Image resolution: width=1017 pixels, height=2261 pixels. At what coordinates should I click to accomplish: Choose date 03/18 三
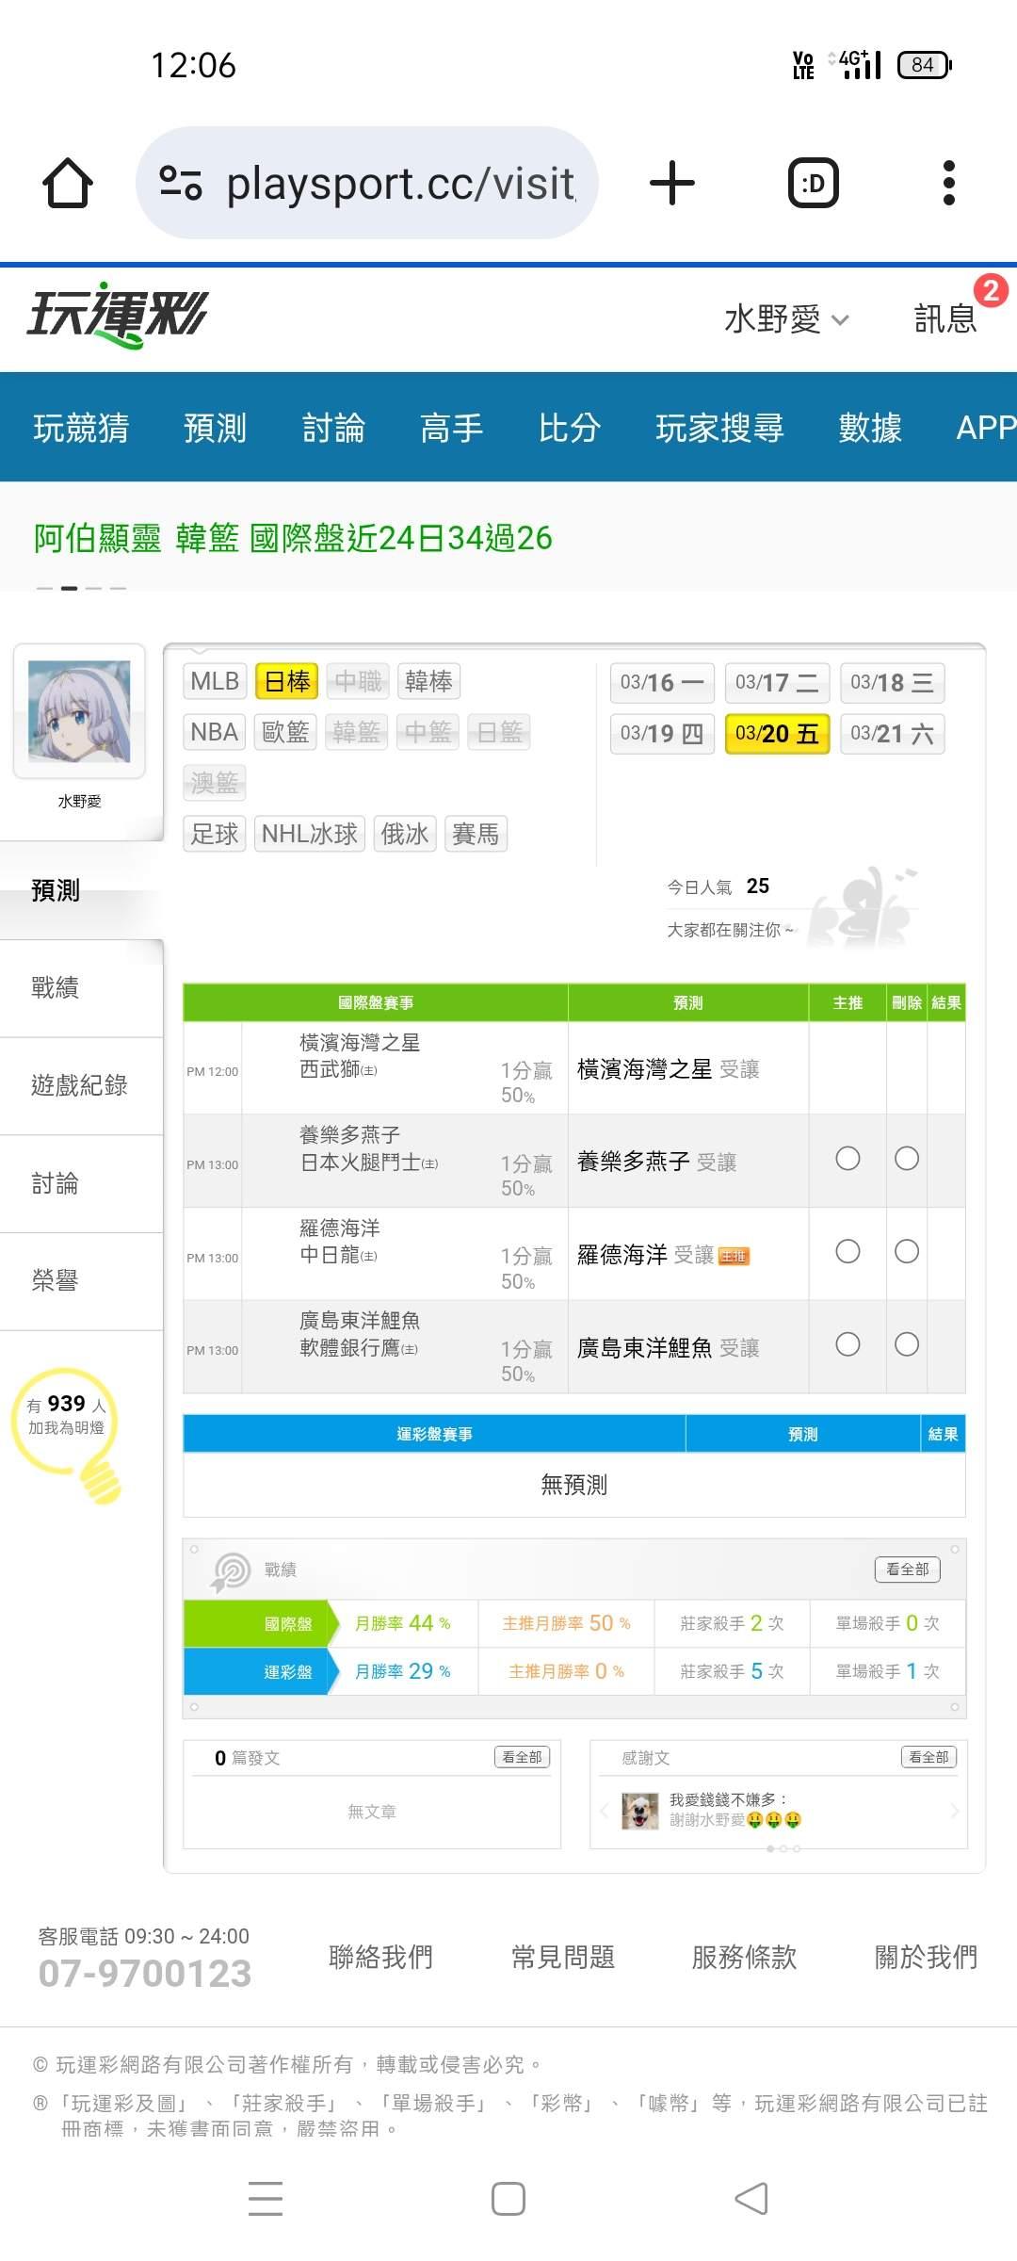tap(892, 683)
